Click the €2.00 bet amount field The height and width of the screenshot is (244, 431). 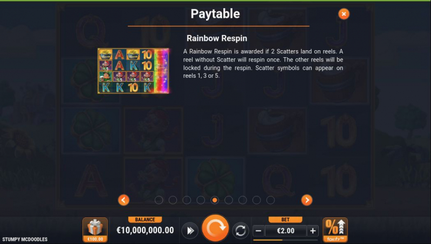click(285, 231)
